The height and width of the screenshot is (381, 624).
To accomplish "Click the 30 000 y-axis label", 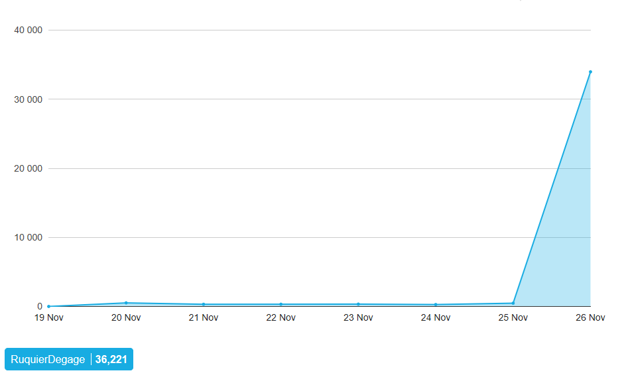I will 29,99.
